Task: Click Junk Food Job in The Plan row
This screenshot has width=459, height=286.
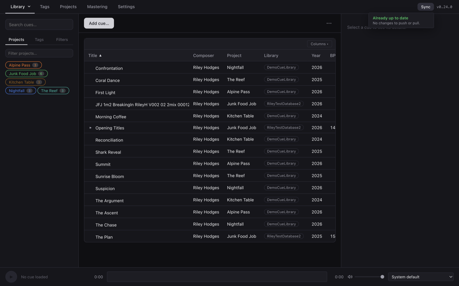Action: click(x=242, y=236)
